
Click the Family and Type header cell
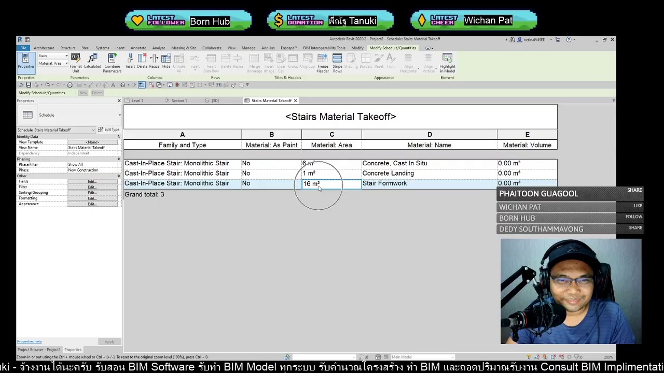pyautogui.click(x=182, y=145)
